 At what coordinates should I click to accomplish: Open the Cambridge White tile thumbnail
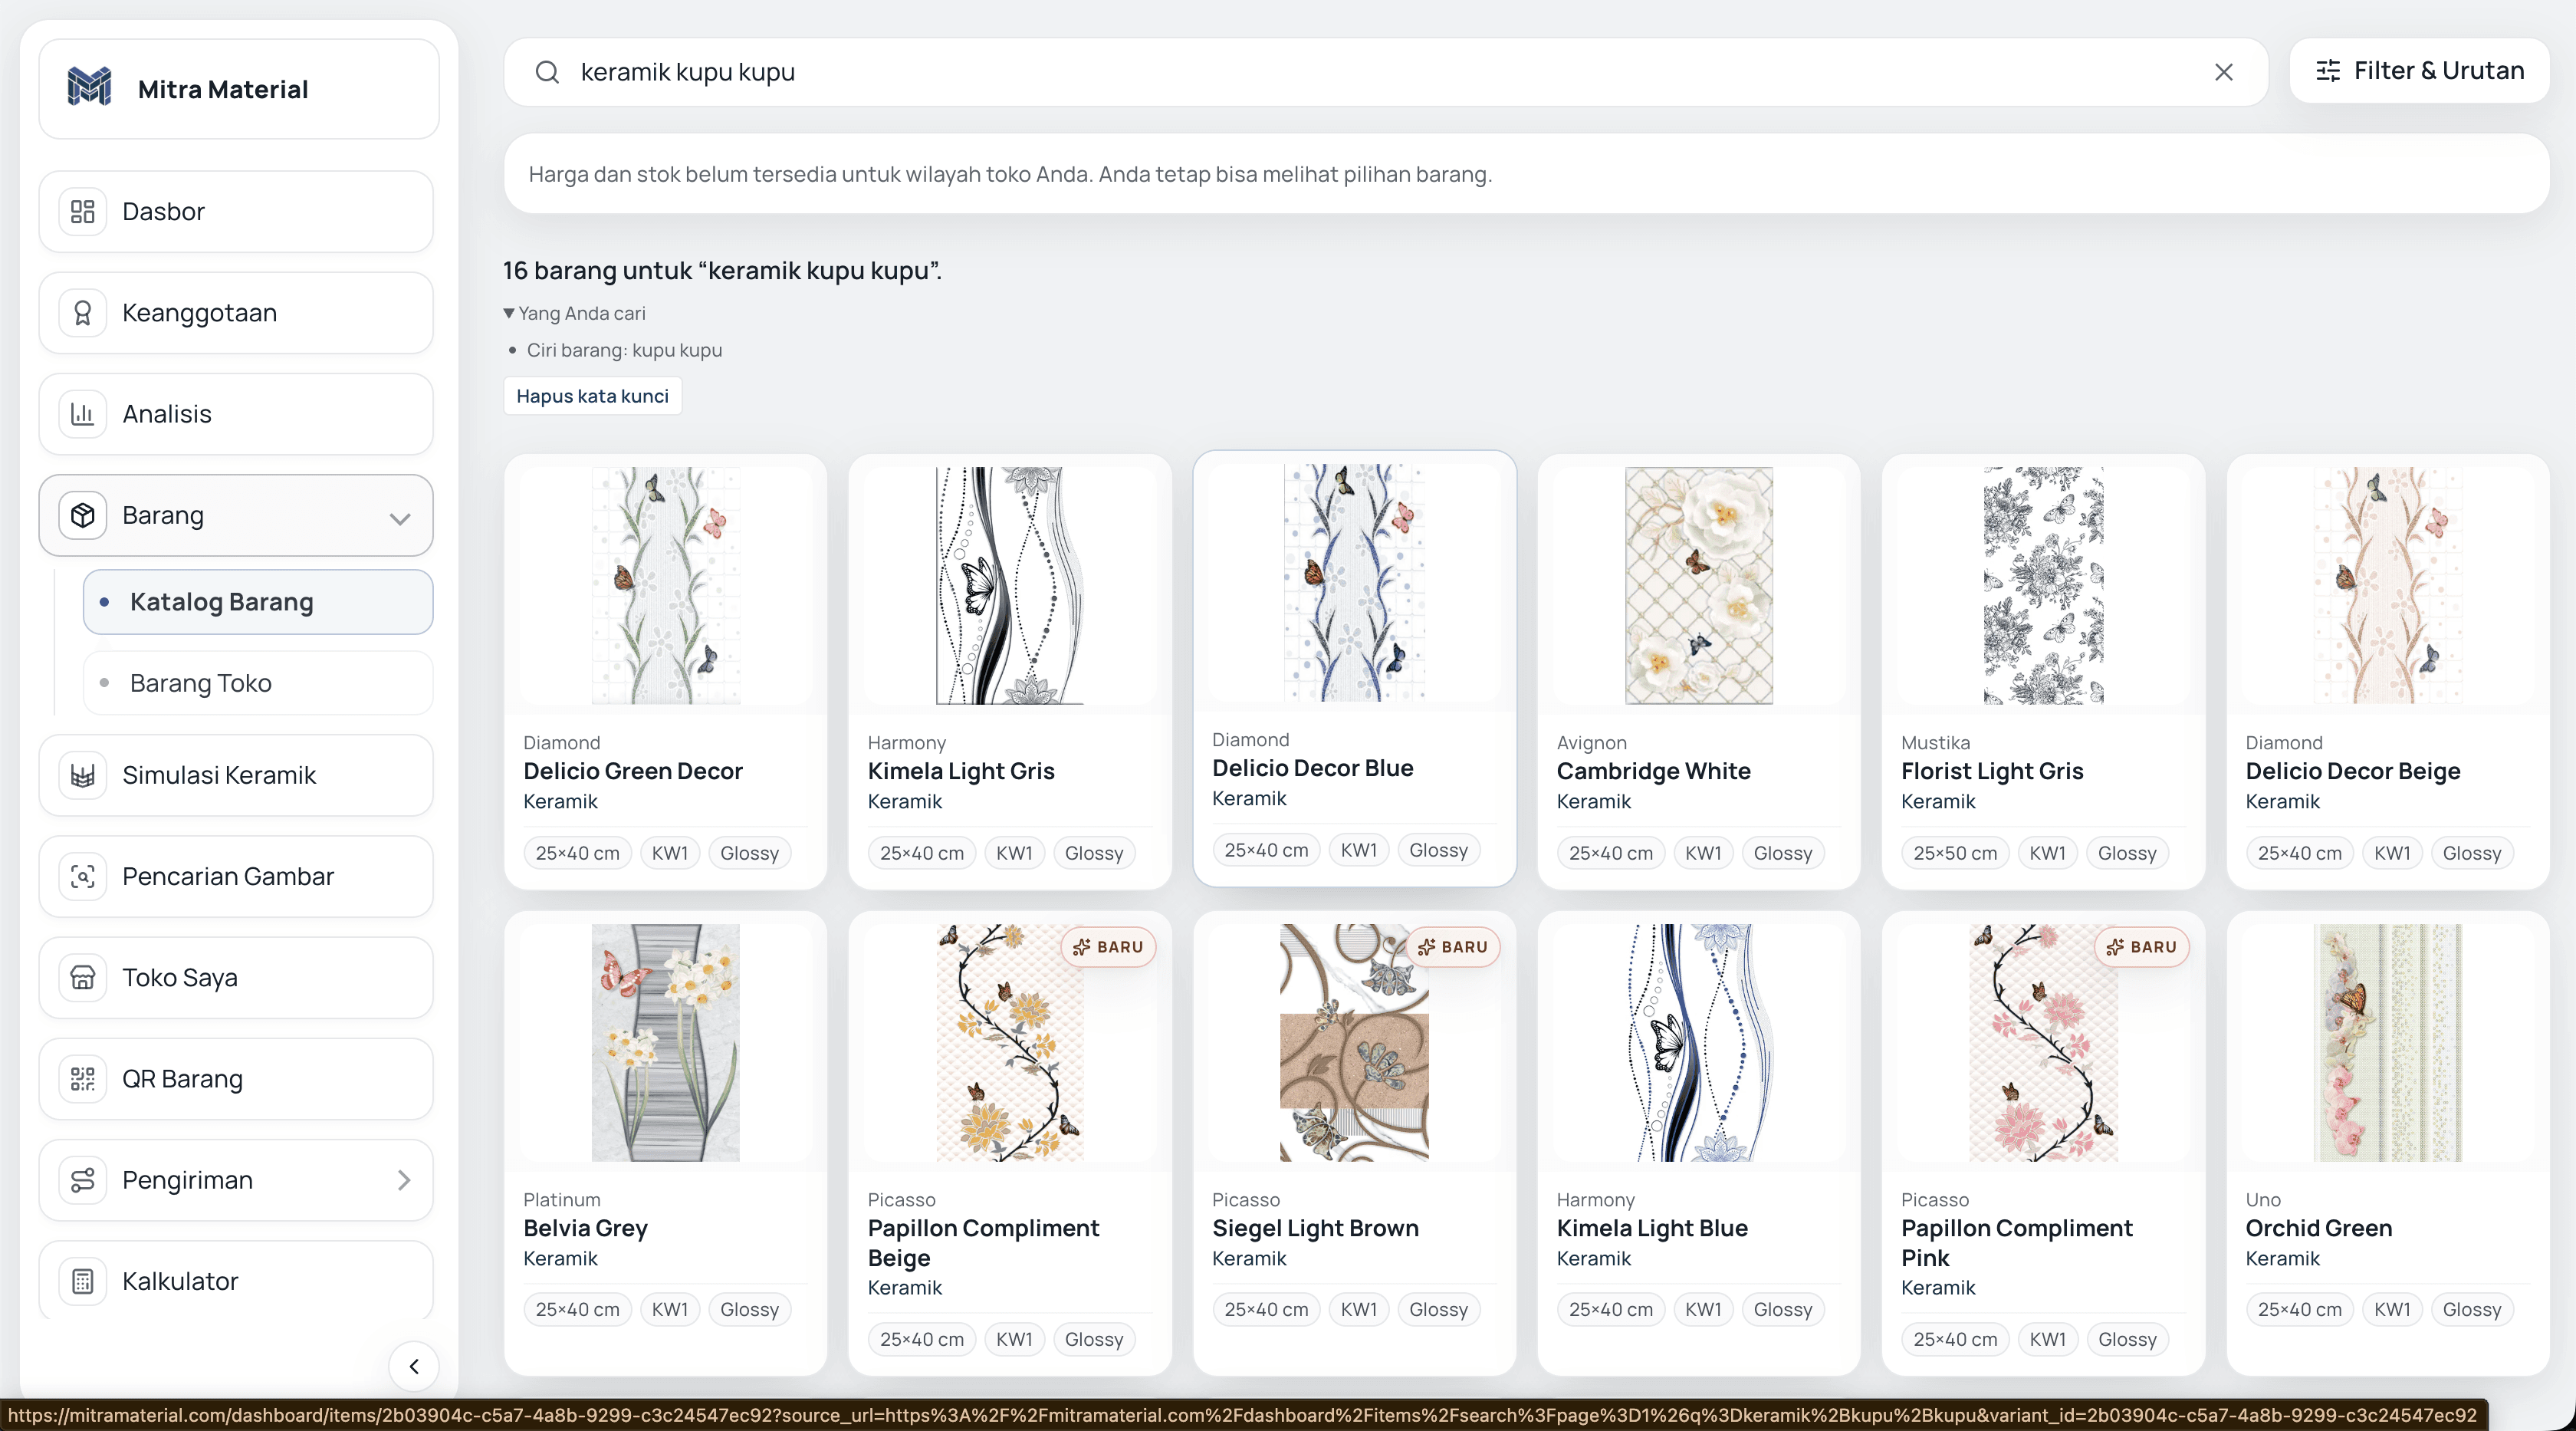1698,585
